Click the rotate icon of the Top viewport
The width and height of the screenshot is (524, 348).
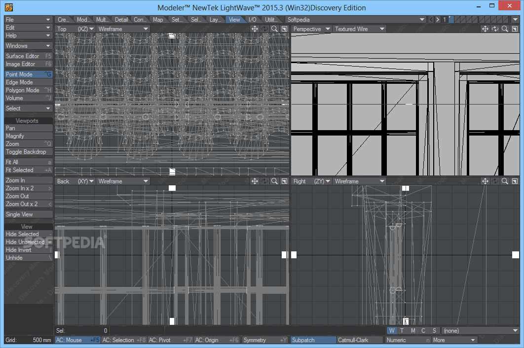pyautogui.click(x=264, y=29)
